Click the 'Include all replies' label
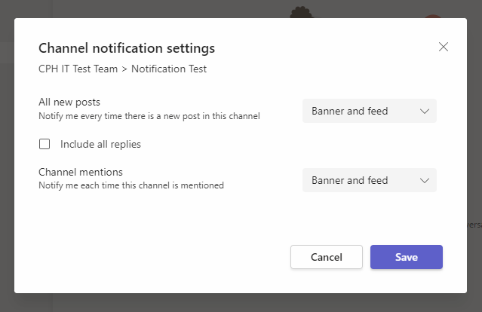482x312 pixels. coord(100,144)
